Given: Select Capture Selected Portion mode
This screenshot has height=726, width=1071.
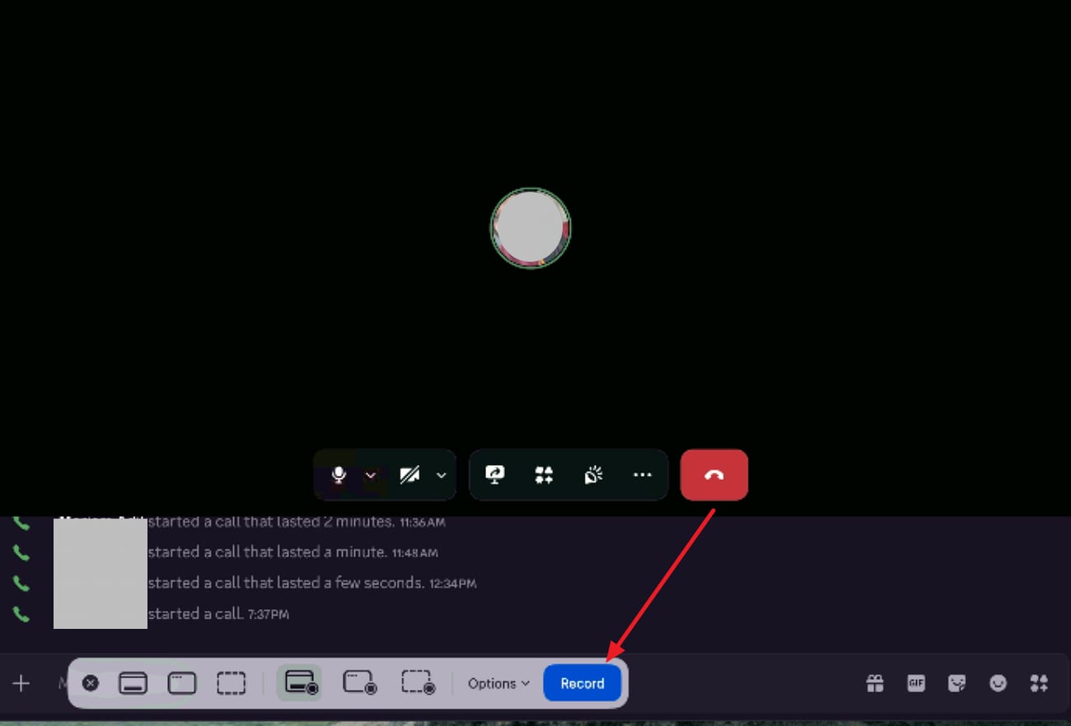Looking at the screenshot, I should [232, 683].
